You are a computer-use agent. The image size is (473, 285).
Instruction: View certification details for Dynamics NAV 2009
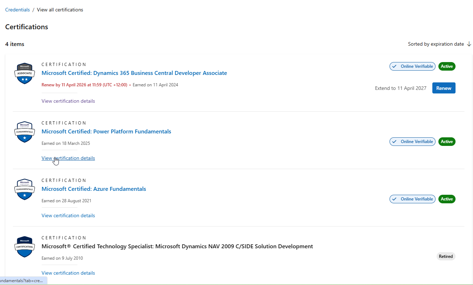point(68,273)
